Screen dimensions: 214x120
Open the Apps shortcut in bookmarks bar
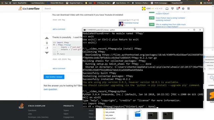4,3
